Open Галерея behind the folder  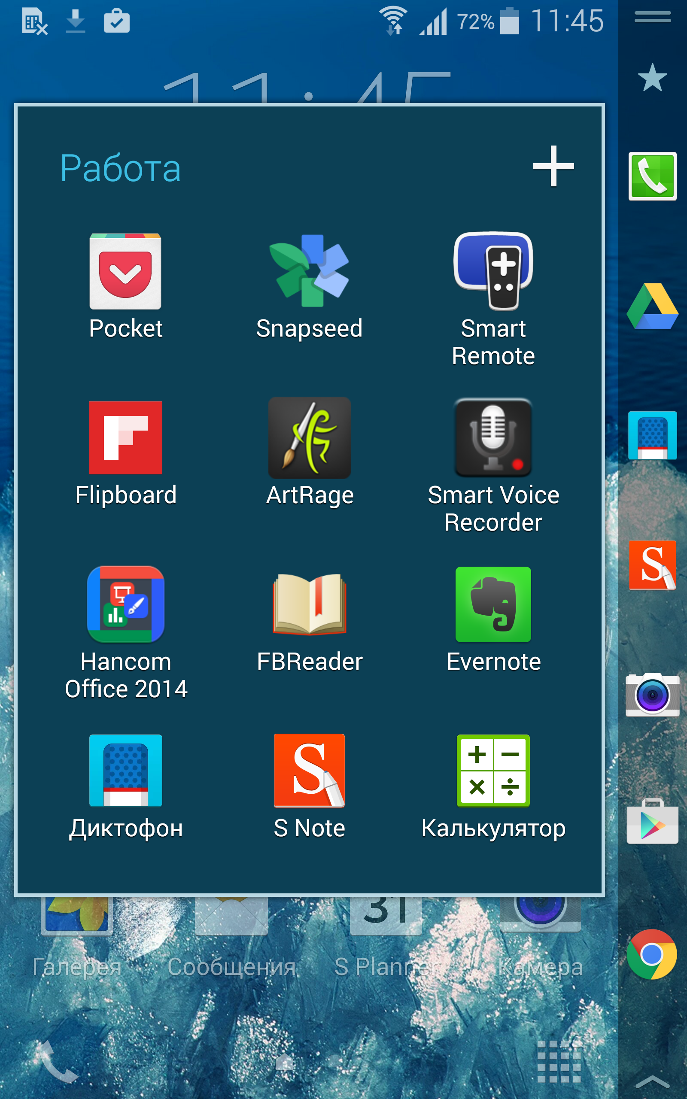(77, 935)
